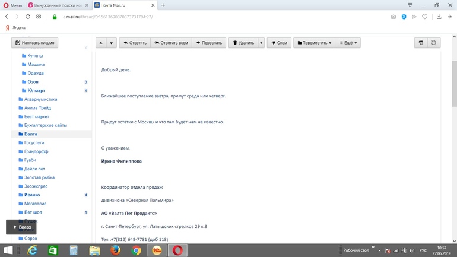
Task: Open message in new window icon
Action: tap(434, 43)
